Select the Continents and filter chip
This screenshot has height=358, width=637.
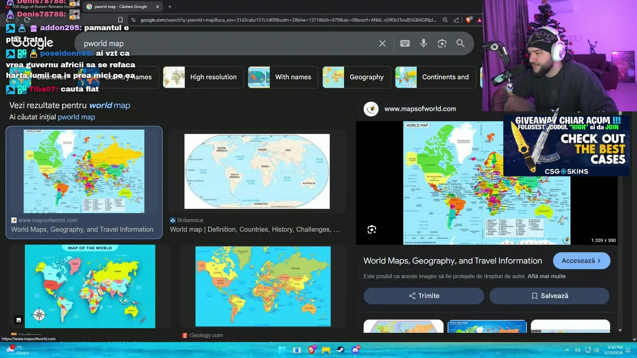[x=436, y=77]
